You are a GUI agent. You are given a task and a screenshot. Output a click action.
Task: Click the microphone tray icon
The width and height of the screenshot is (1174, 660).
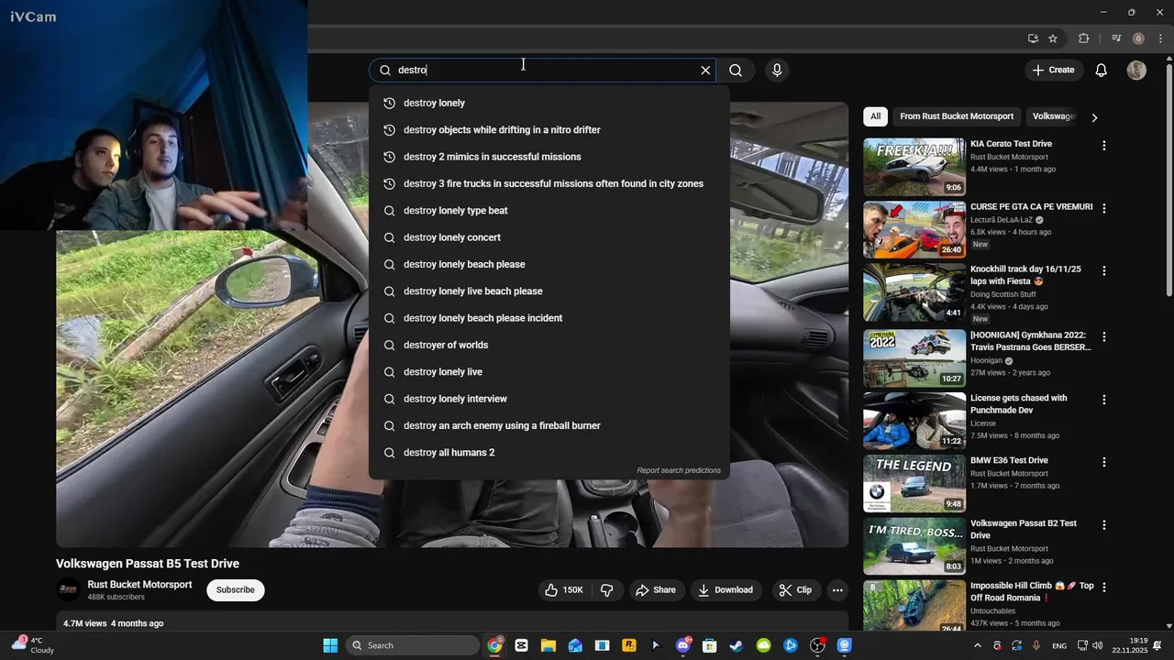pyautogui.click(x=1036, y=645)
